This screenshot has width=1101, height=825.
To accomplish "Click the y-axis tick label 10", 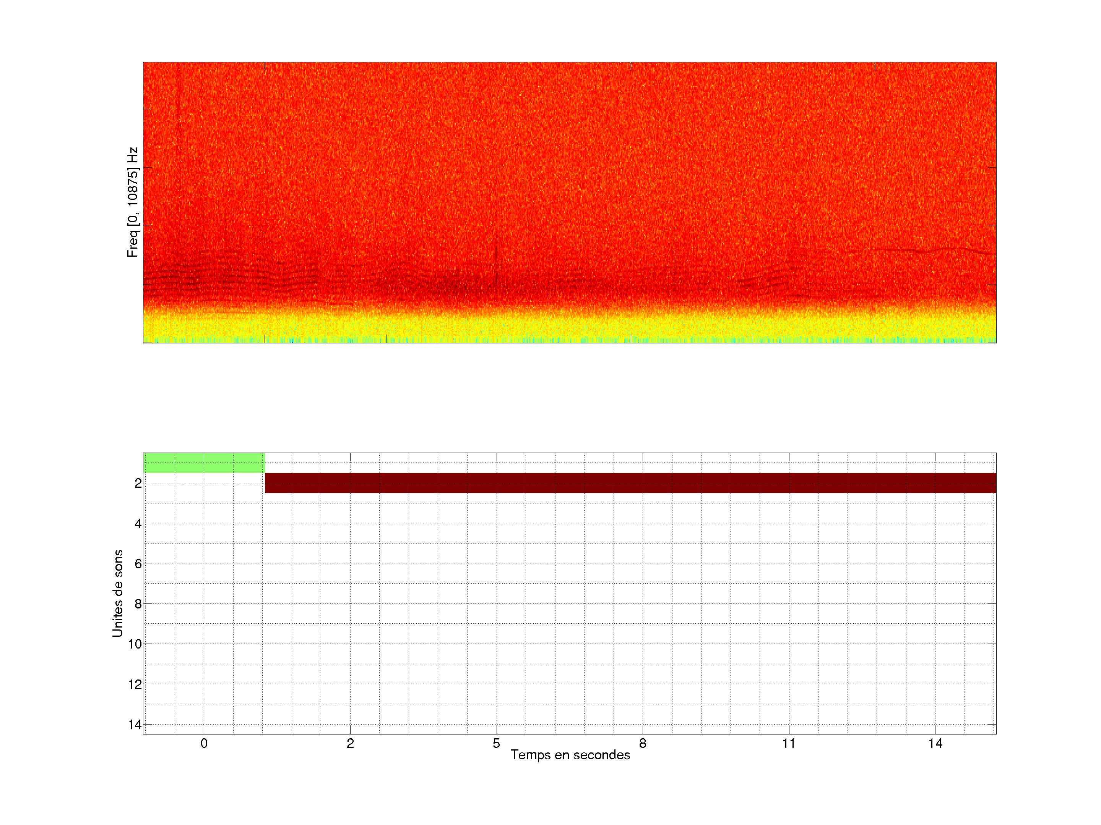I will 135,644.
